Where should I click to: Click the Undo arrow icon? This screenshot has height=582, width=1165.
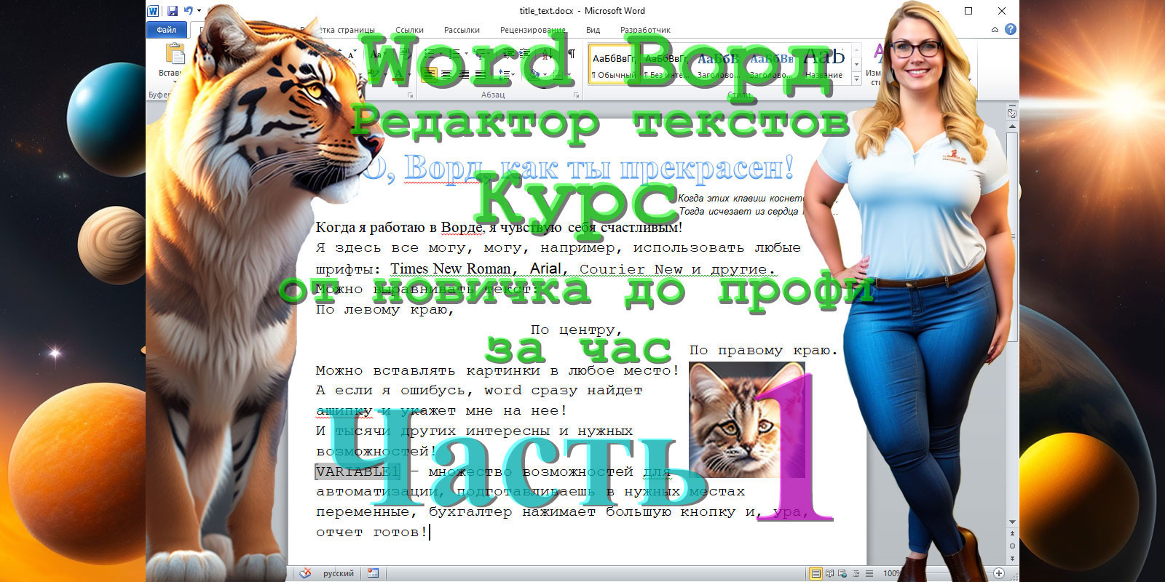pos(189,11)
